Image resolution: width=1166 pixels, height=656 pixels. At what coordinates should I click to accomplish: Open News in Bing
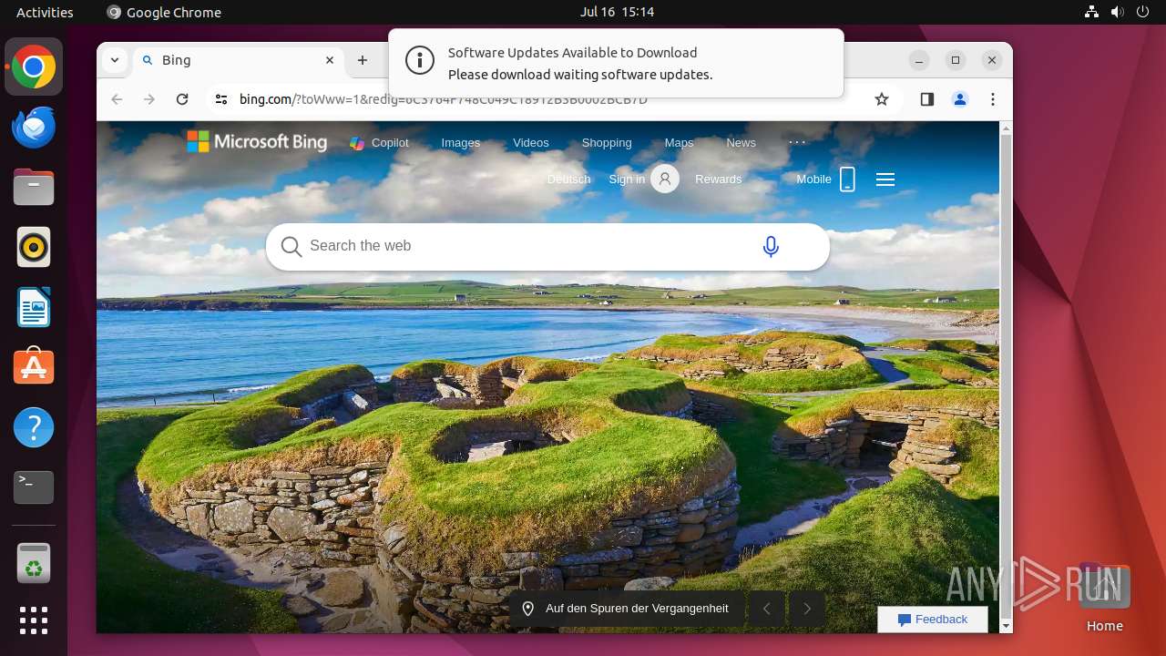coord(741,143)
